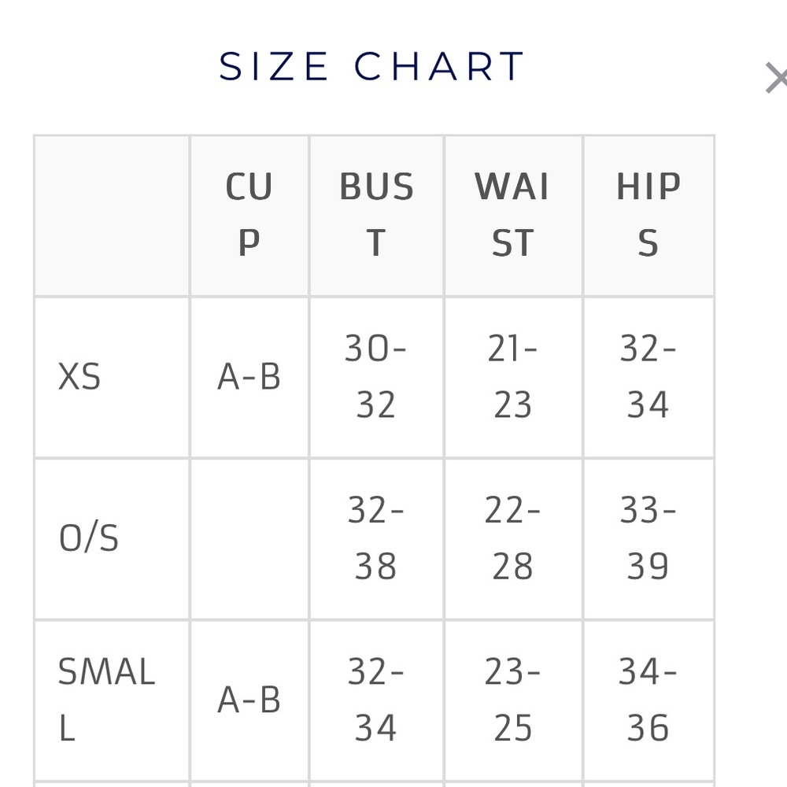Click the XS size row label

pyautogui.click(x=80, y=377)
